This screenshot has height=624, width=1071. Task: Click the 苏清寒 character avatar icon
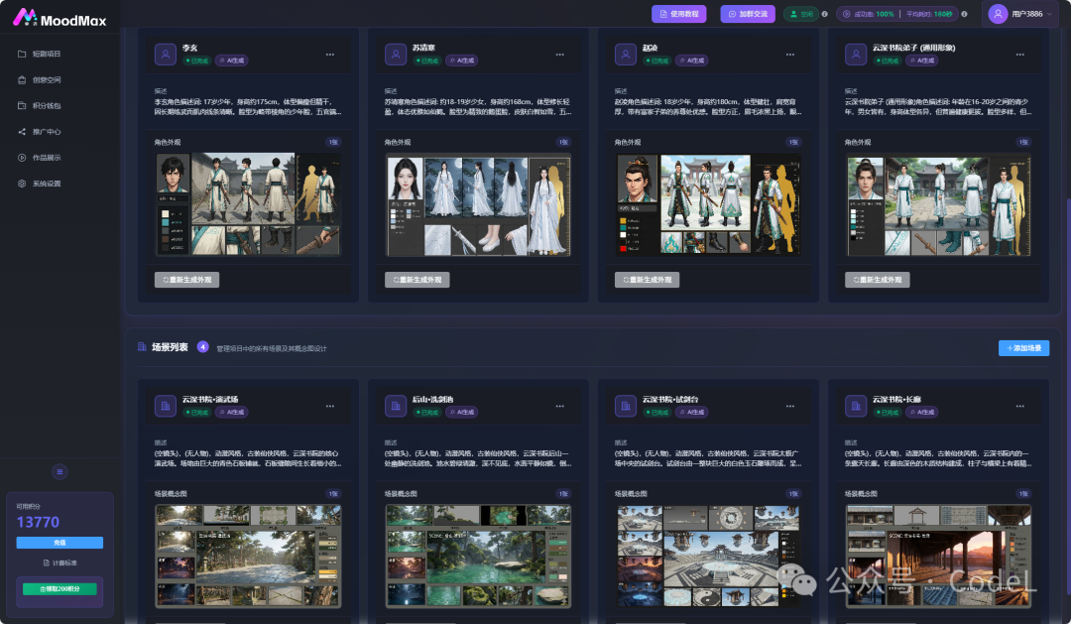pyautogui.click(x=396, y=54)
